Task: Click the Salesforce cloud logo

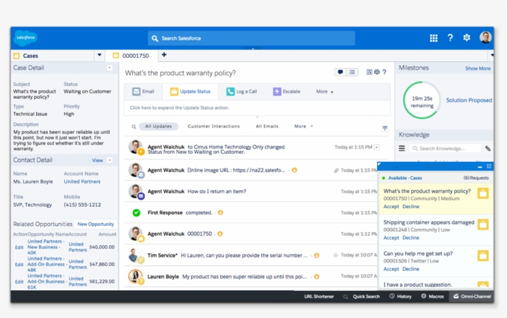Action: [25, 38]
